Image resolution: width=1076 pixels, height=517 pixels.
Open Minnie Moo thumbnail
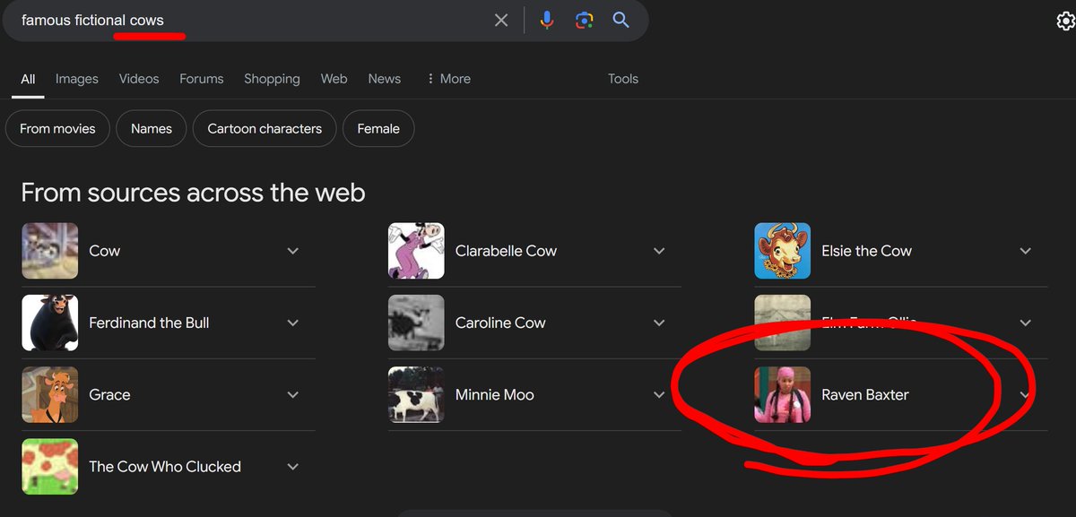coord(416,394)
